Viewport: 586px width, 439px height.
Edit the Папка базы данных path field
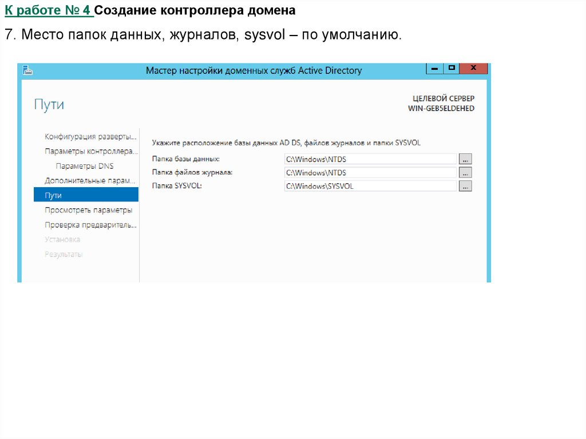pos(370,159)
